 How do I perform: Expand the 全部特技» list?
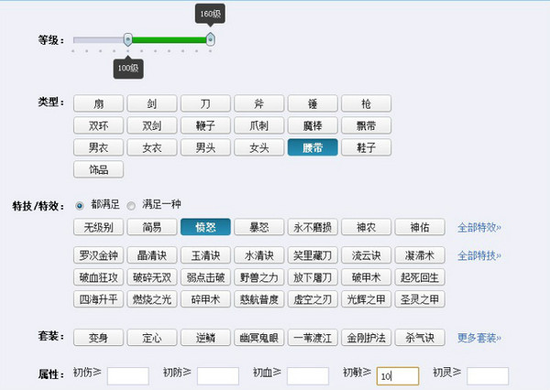pyautogui.click(x=479, y=255)
